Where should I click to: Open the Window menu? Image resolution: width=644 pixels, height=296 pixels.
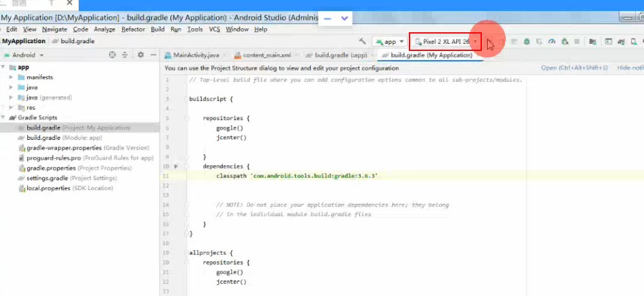[237, 30]
